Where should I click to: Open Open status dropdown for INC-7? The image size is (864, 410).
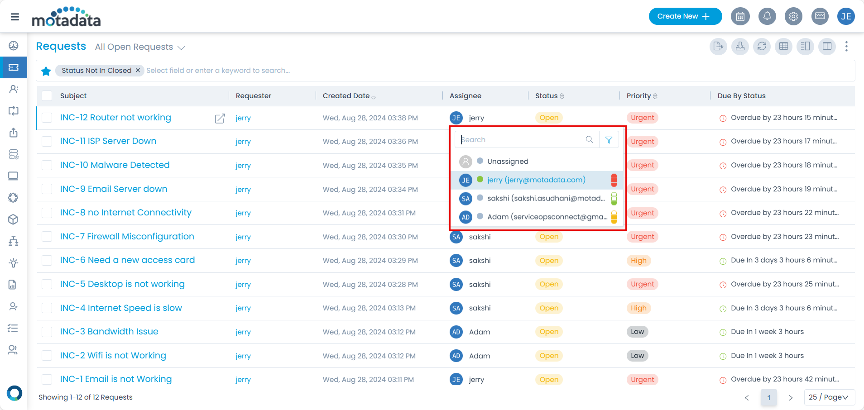[x=549, y=237]
